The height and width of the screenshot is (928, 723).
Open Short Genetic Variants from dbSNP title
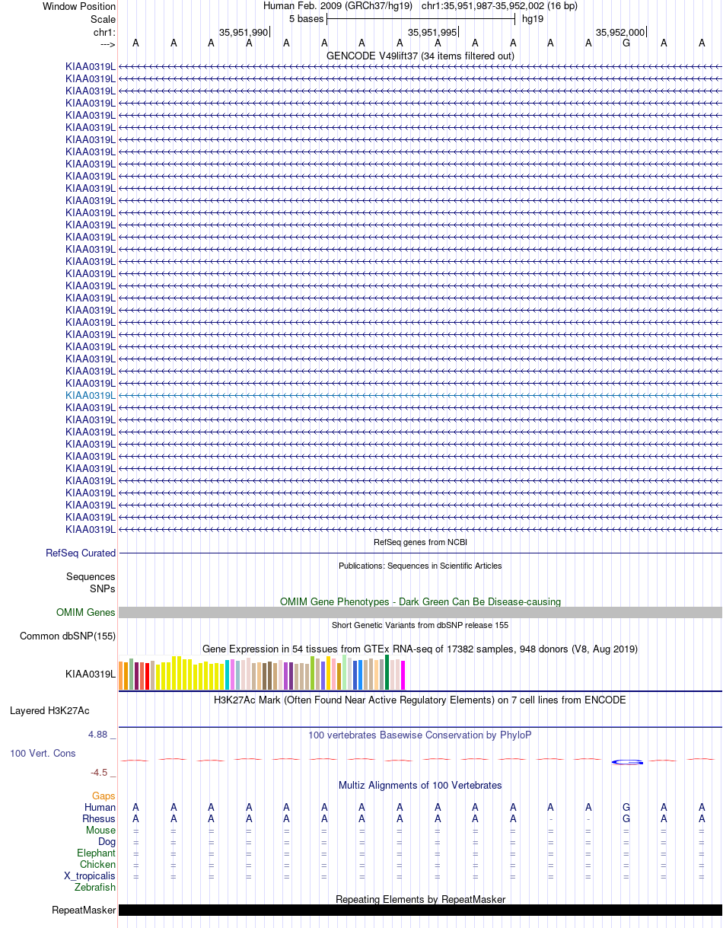click(420, 625)
